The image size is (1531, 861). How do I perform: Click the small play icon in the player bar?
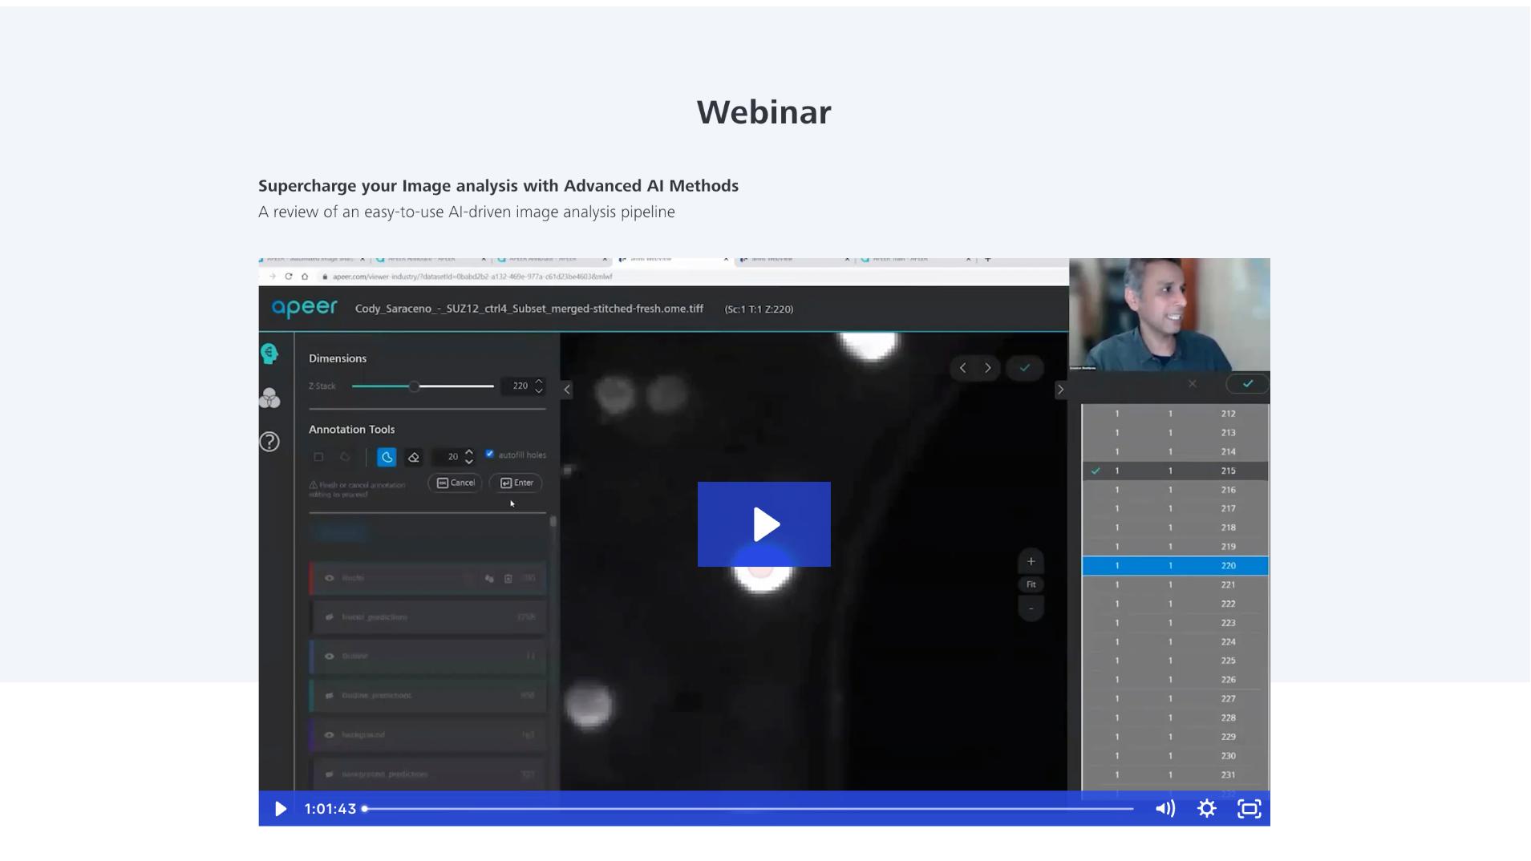pos(280,809)
